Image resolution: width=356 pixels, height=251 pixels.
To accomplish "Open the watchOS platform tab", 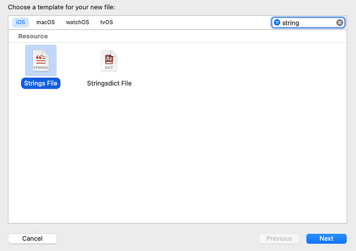I will tap(77, 23).
